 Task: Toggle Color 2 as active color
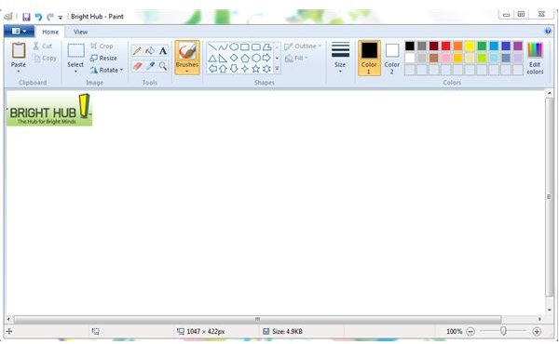pos(392,58)
